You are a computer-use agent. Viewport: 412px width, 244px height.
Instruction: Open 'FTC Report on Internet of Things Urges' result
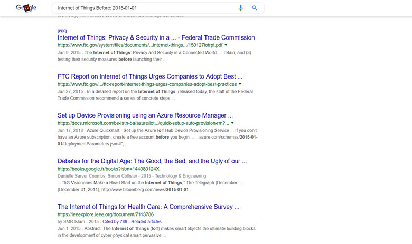pos(150,76)
